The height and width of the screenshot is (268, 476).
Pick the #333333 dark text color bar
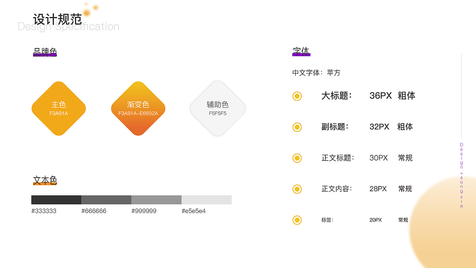click(56, 200)
